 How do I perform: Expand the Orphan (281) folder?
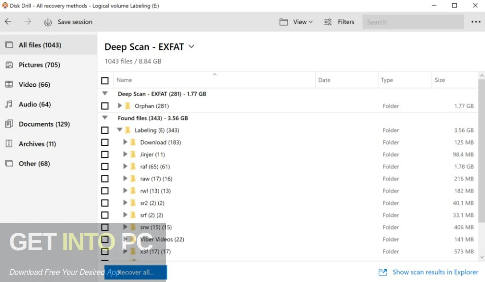120,106
